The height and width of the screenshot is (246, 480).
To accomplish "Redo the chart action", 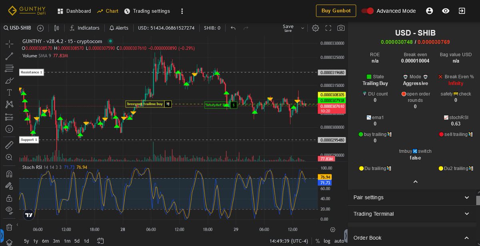I will point(246,28).
